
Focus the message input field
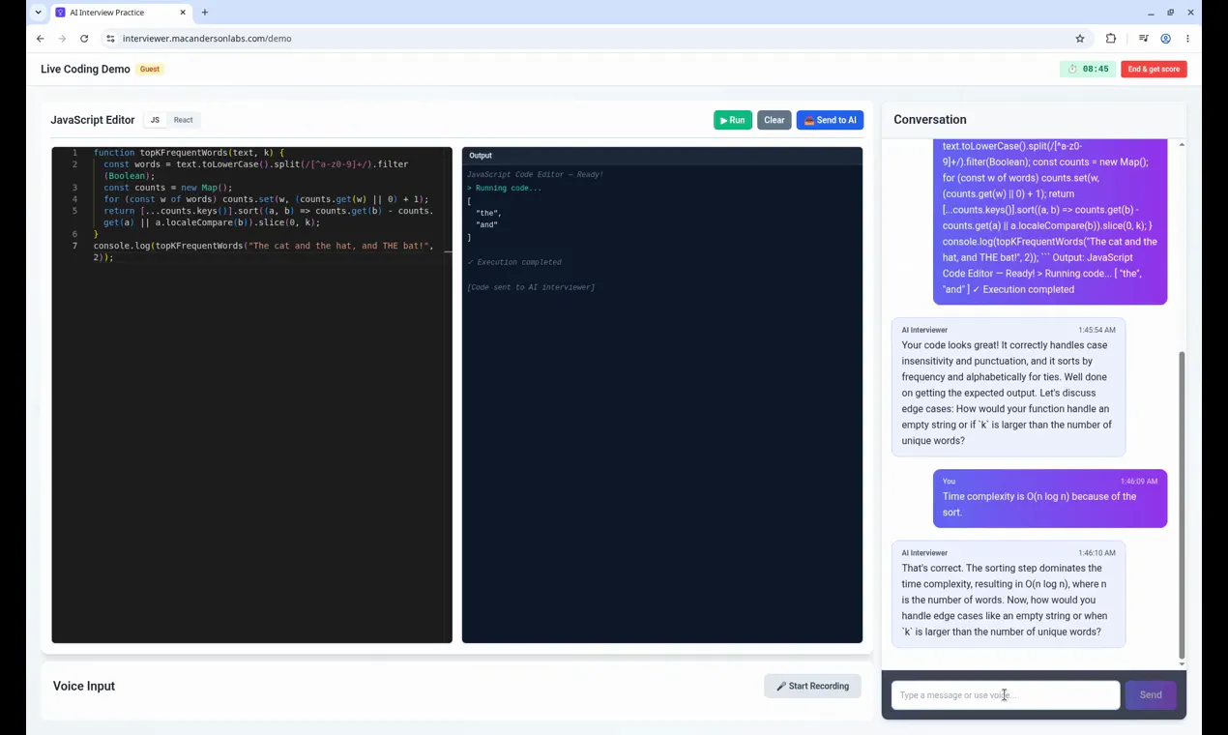[x=1006, y=694]
